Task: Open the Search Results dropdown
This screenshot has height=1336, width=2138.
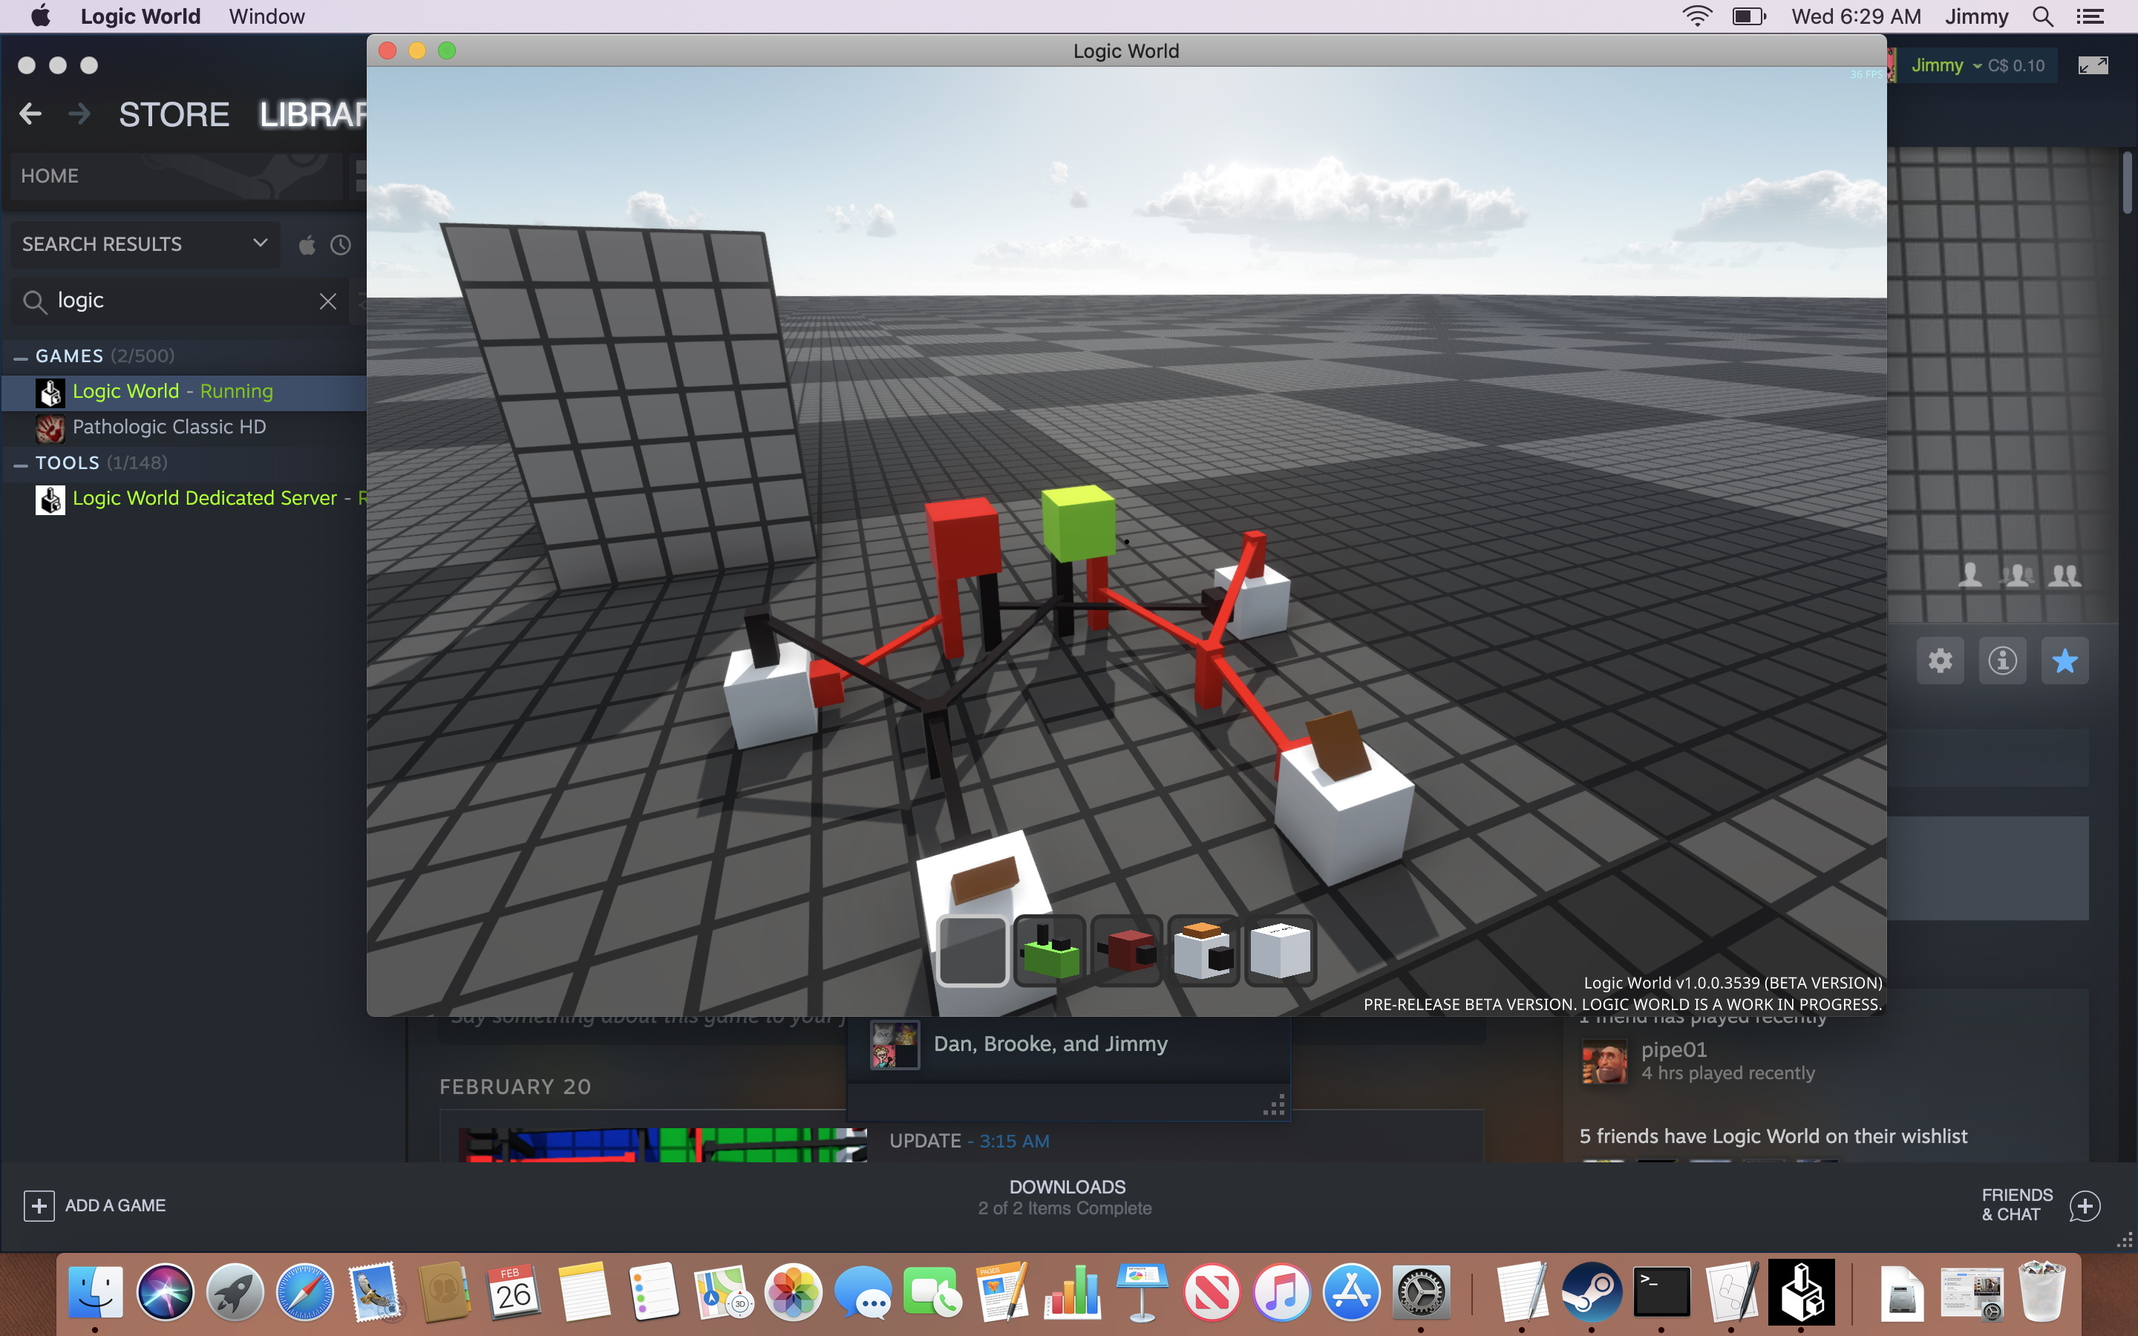Action: 145,244
